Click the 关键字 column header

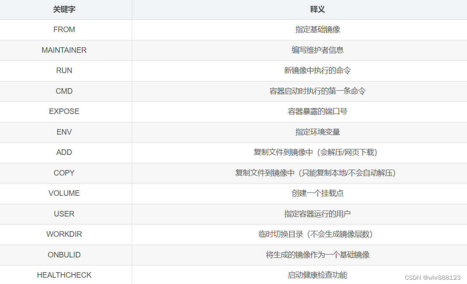(x=64, y=10)
